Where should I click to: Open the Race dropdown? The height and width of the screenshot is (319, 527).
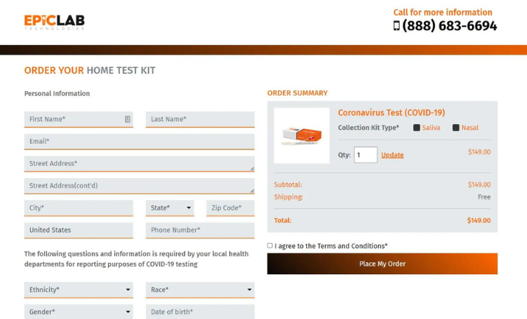(199, 290)
